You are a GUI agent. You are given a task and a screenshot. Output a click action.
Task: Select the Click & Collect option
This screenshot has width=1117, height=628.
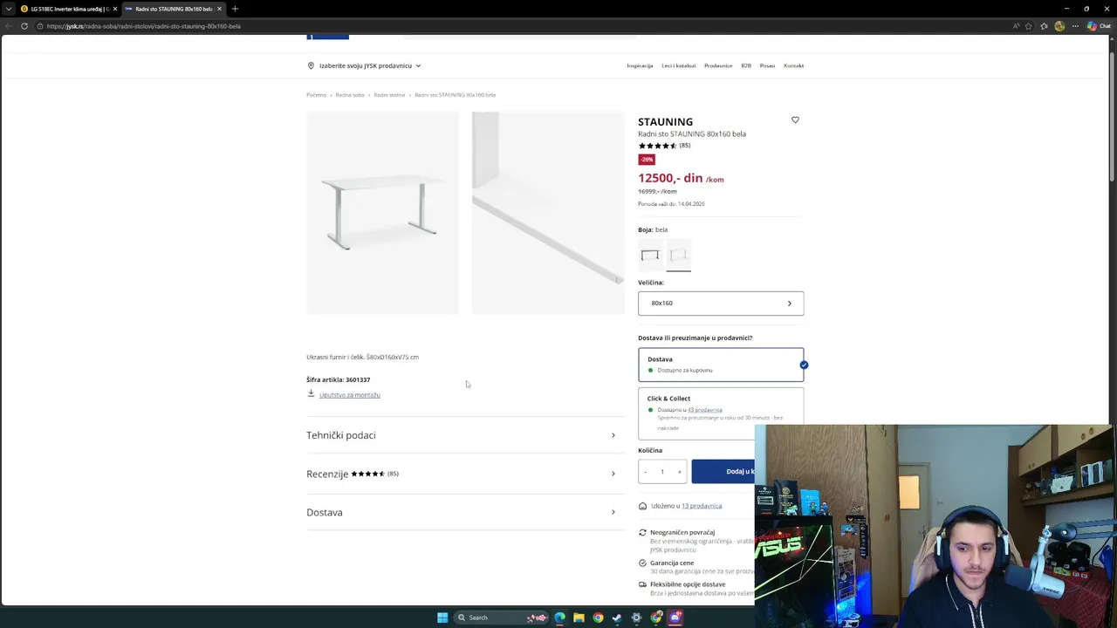pos(721,413)
